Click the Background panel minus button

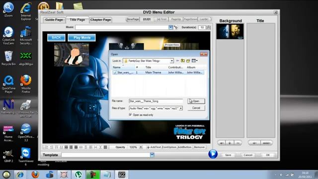pyautogui.click(x=238, y=143)
